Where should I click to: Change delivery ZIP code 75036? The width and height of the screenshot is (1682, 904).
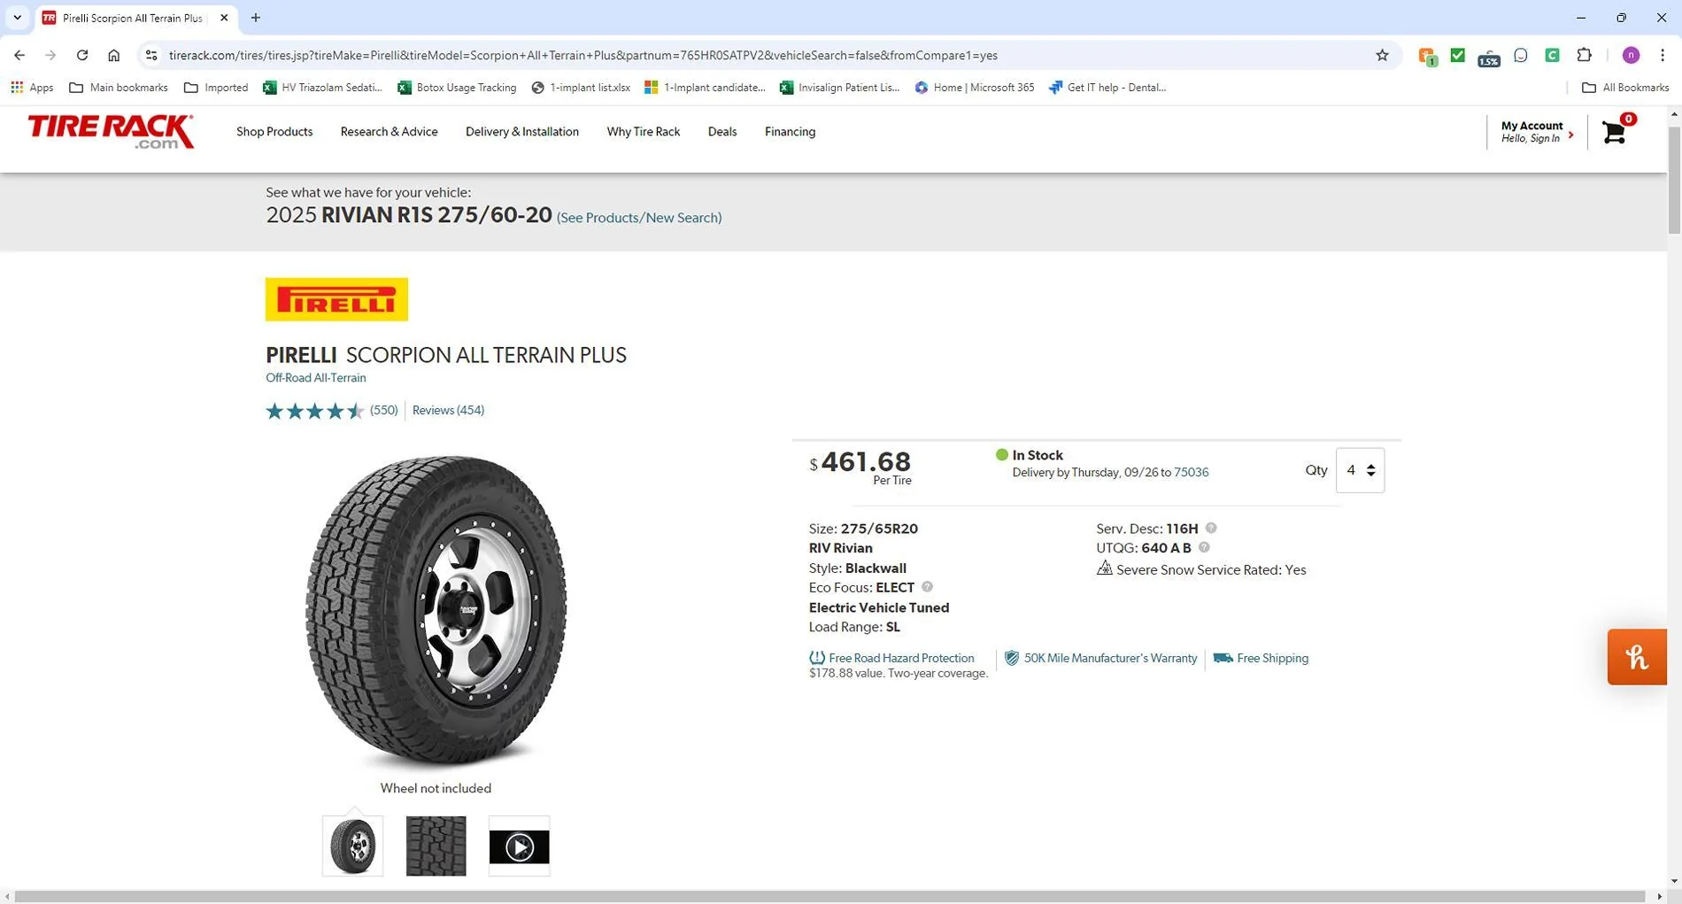tap(1192, 473)
